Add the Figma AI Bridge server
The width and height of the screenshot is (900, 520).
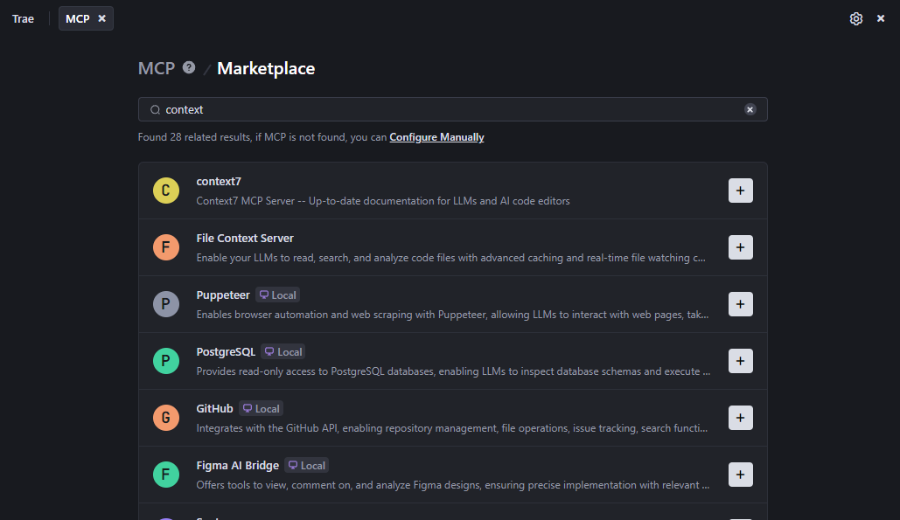coord(740,474)
